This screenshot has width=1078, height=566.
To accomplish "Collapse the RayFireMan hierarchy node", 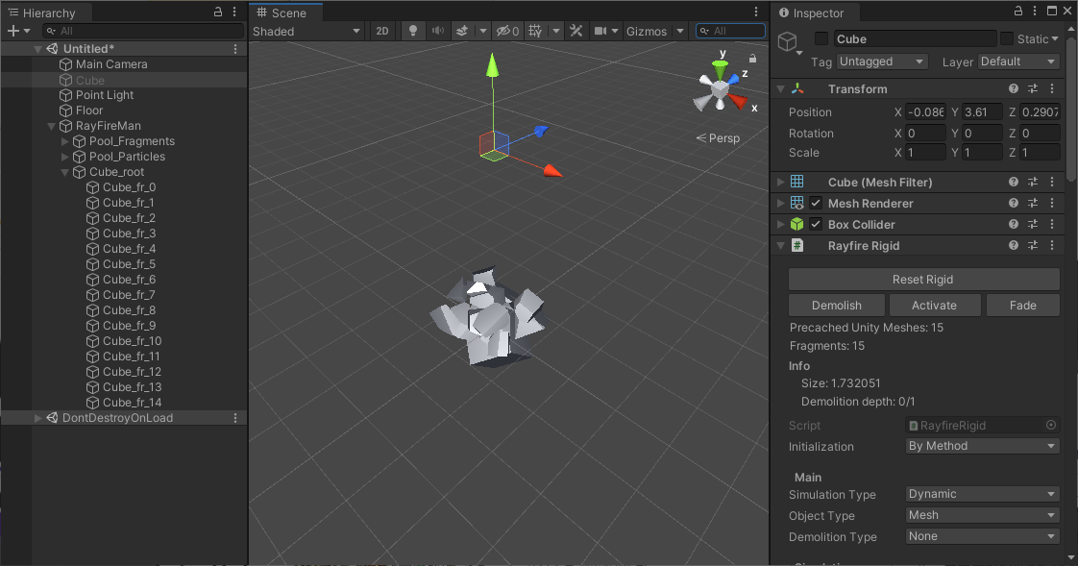I will pyautogui.click(x=52, y=126).
